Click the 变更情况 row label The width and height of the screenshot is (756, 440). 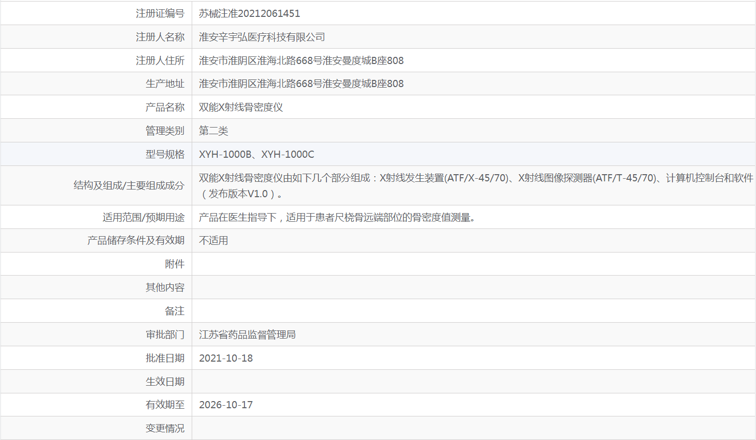coord(165,428)
